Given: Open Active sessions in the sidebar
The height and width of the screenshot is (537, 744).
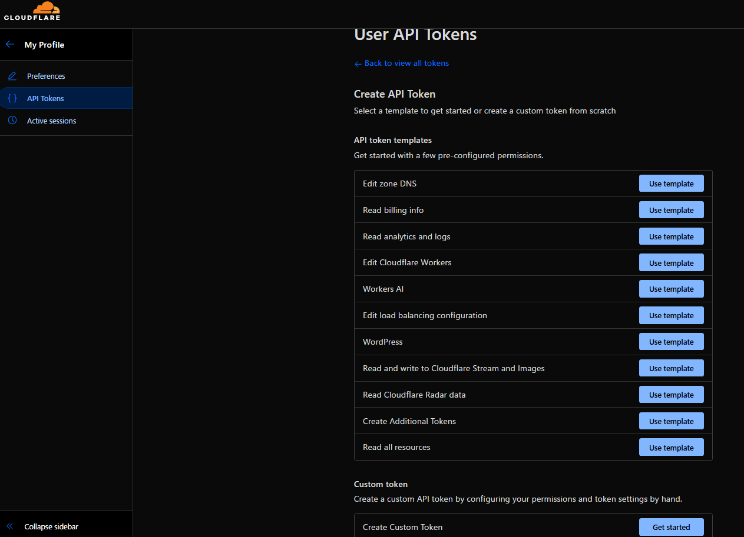Looking at the screenshot, I should [51, 121].
